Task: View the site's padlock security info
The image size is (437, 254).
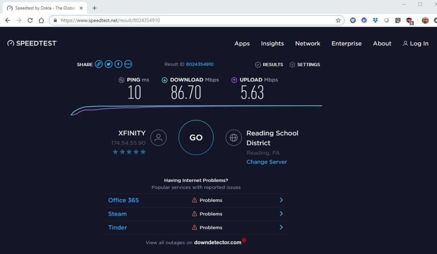Action: pyautogui.click(x=55, y=20)
